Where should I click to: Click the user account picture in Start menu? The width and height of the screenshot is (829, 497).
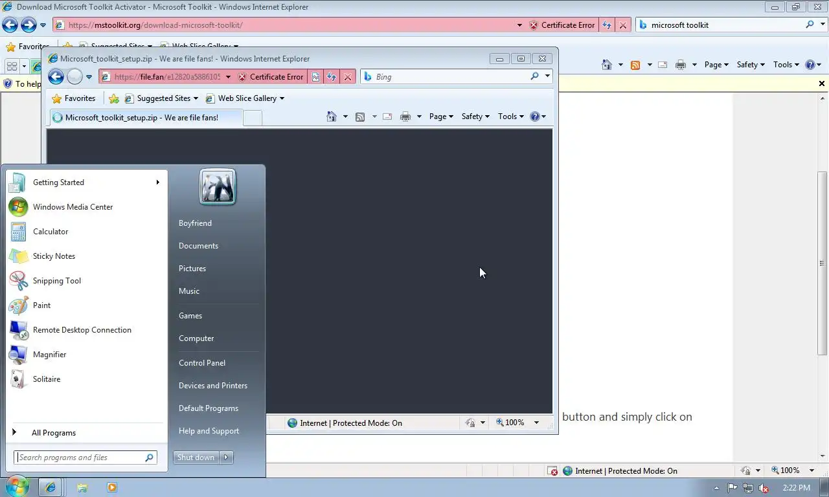click(218, 186)
